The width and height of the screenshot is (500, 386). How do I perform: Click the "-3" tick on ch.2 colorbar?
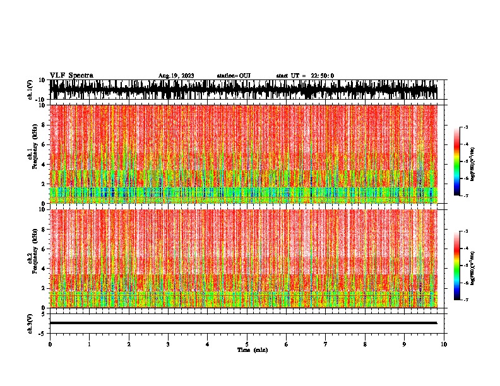[465, 231]
